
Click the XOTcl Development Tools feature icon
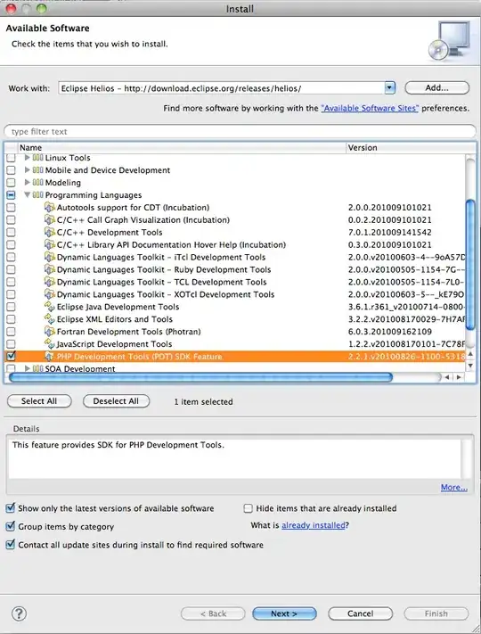pos(50,294)
